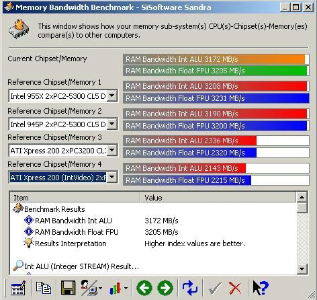Viewport: 317px width, 300px height.
Task: Click the flaming memory chip module icon
Action: [x=19, y=29]
